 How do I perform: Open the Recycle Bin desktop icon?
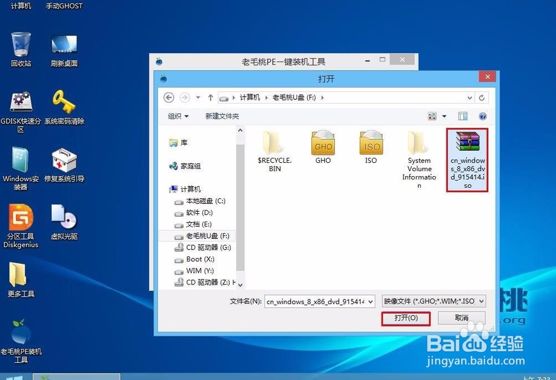21,49
